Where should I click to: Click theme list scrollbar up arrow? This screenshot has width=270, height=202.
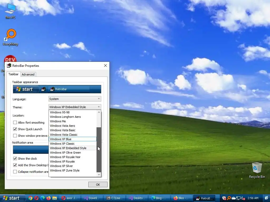tap(99, 112)
